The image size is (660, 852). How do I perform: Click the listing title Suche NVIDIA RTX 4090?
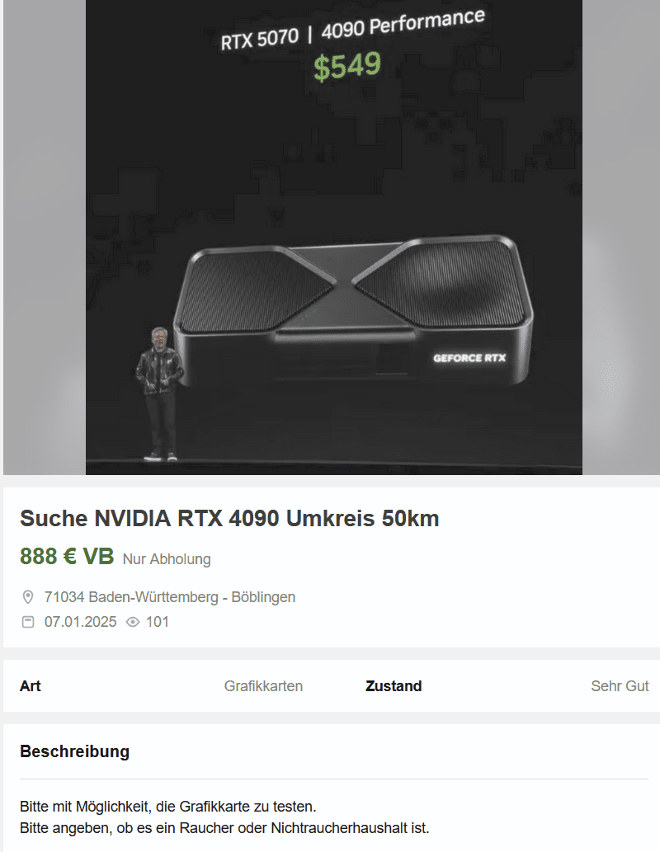point(229,518)
